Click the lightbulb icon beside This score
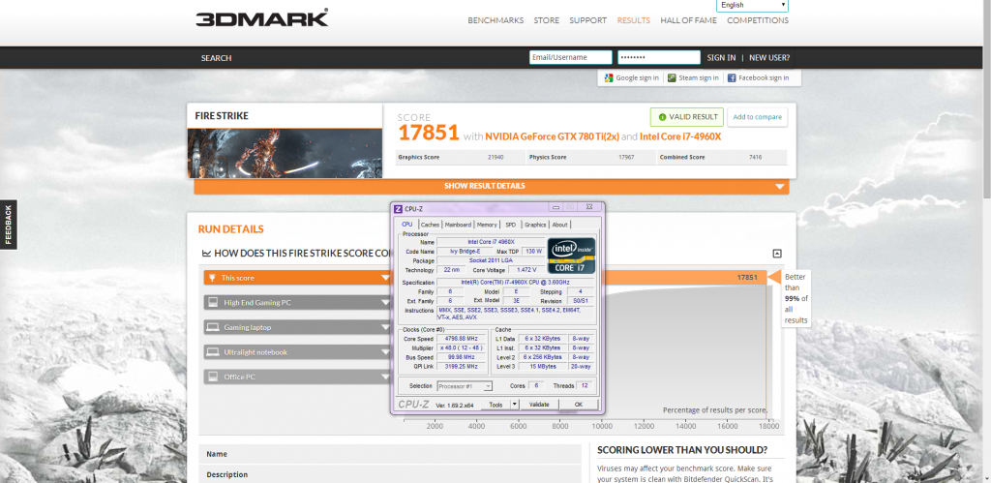The height and width of the screenshot is (483, 991). tap(212, 278)
